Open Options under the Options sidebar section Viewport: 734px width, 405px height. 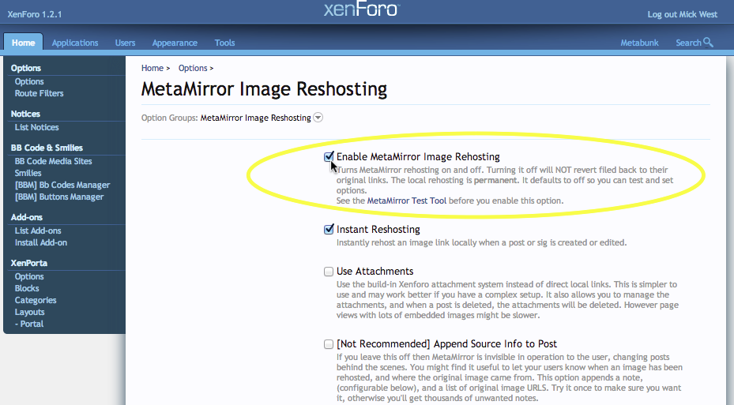point(29,81)
